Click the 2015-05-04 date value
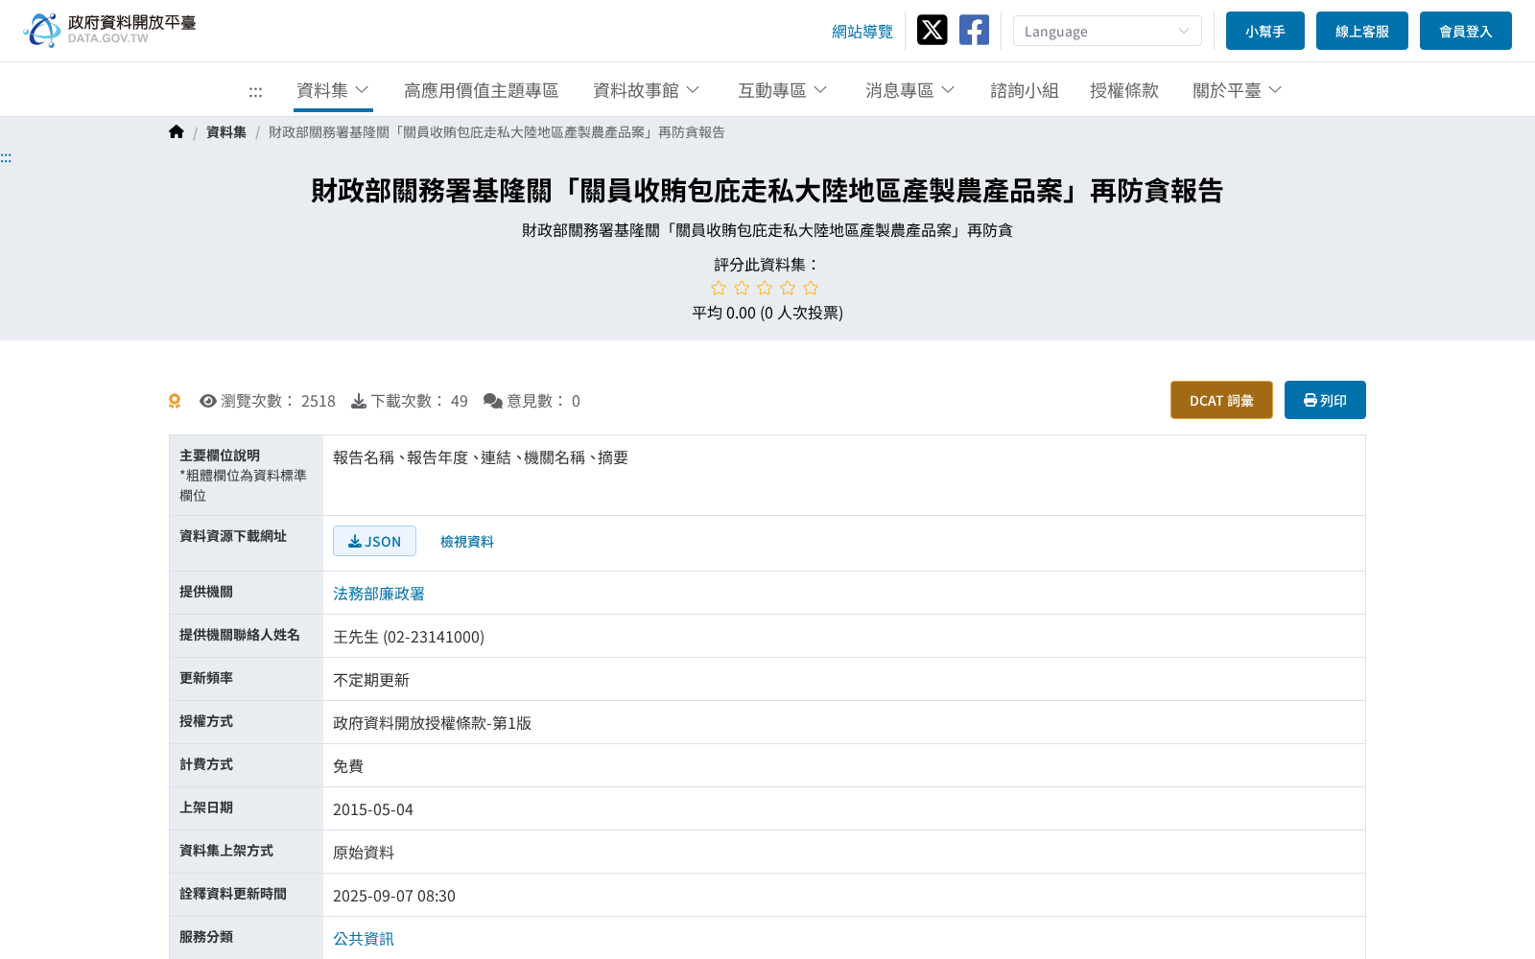Viewport: 1535px width, 959px height. (x=373, y=809)
